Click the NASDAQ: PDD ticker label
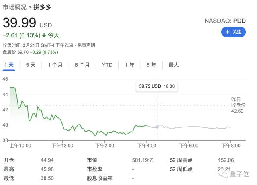The width and height of the screenshot is (257, 185). pyautogui.click(x=225, y=20)
